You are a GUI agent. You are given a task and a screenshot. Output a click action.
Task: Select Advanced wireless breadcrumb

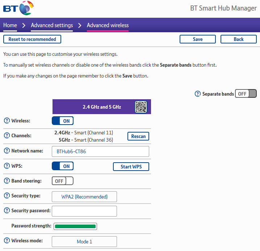point(108,25)
